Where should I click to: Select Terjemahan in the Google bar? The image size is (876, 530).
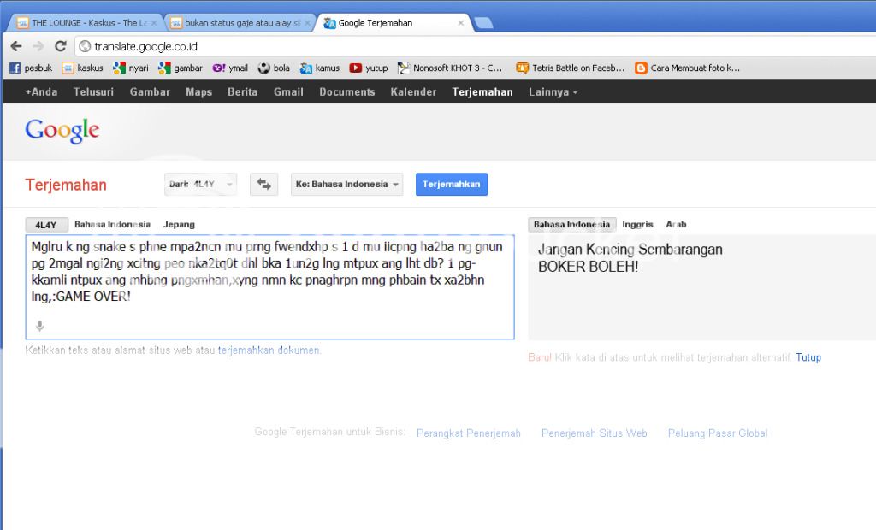pos(482,92)
